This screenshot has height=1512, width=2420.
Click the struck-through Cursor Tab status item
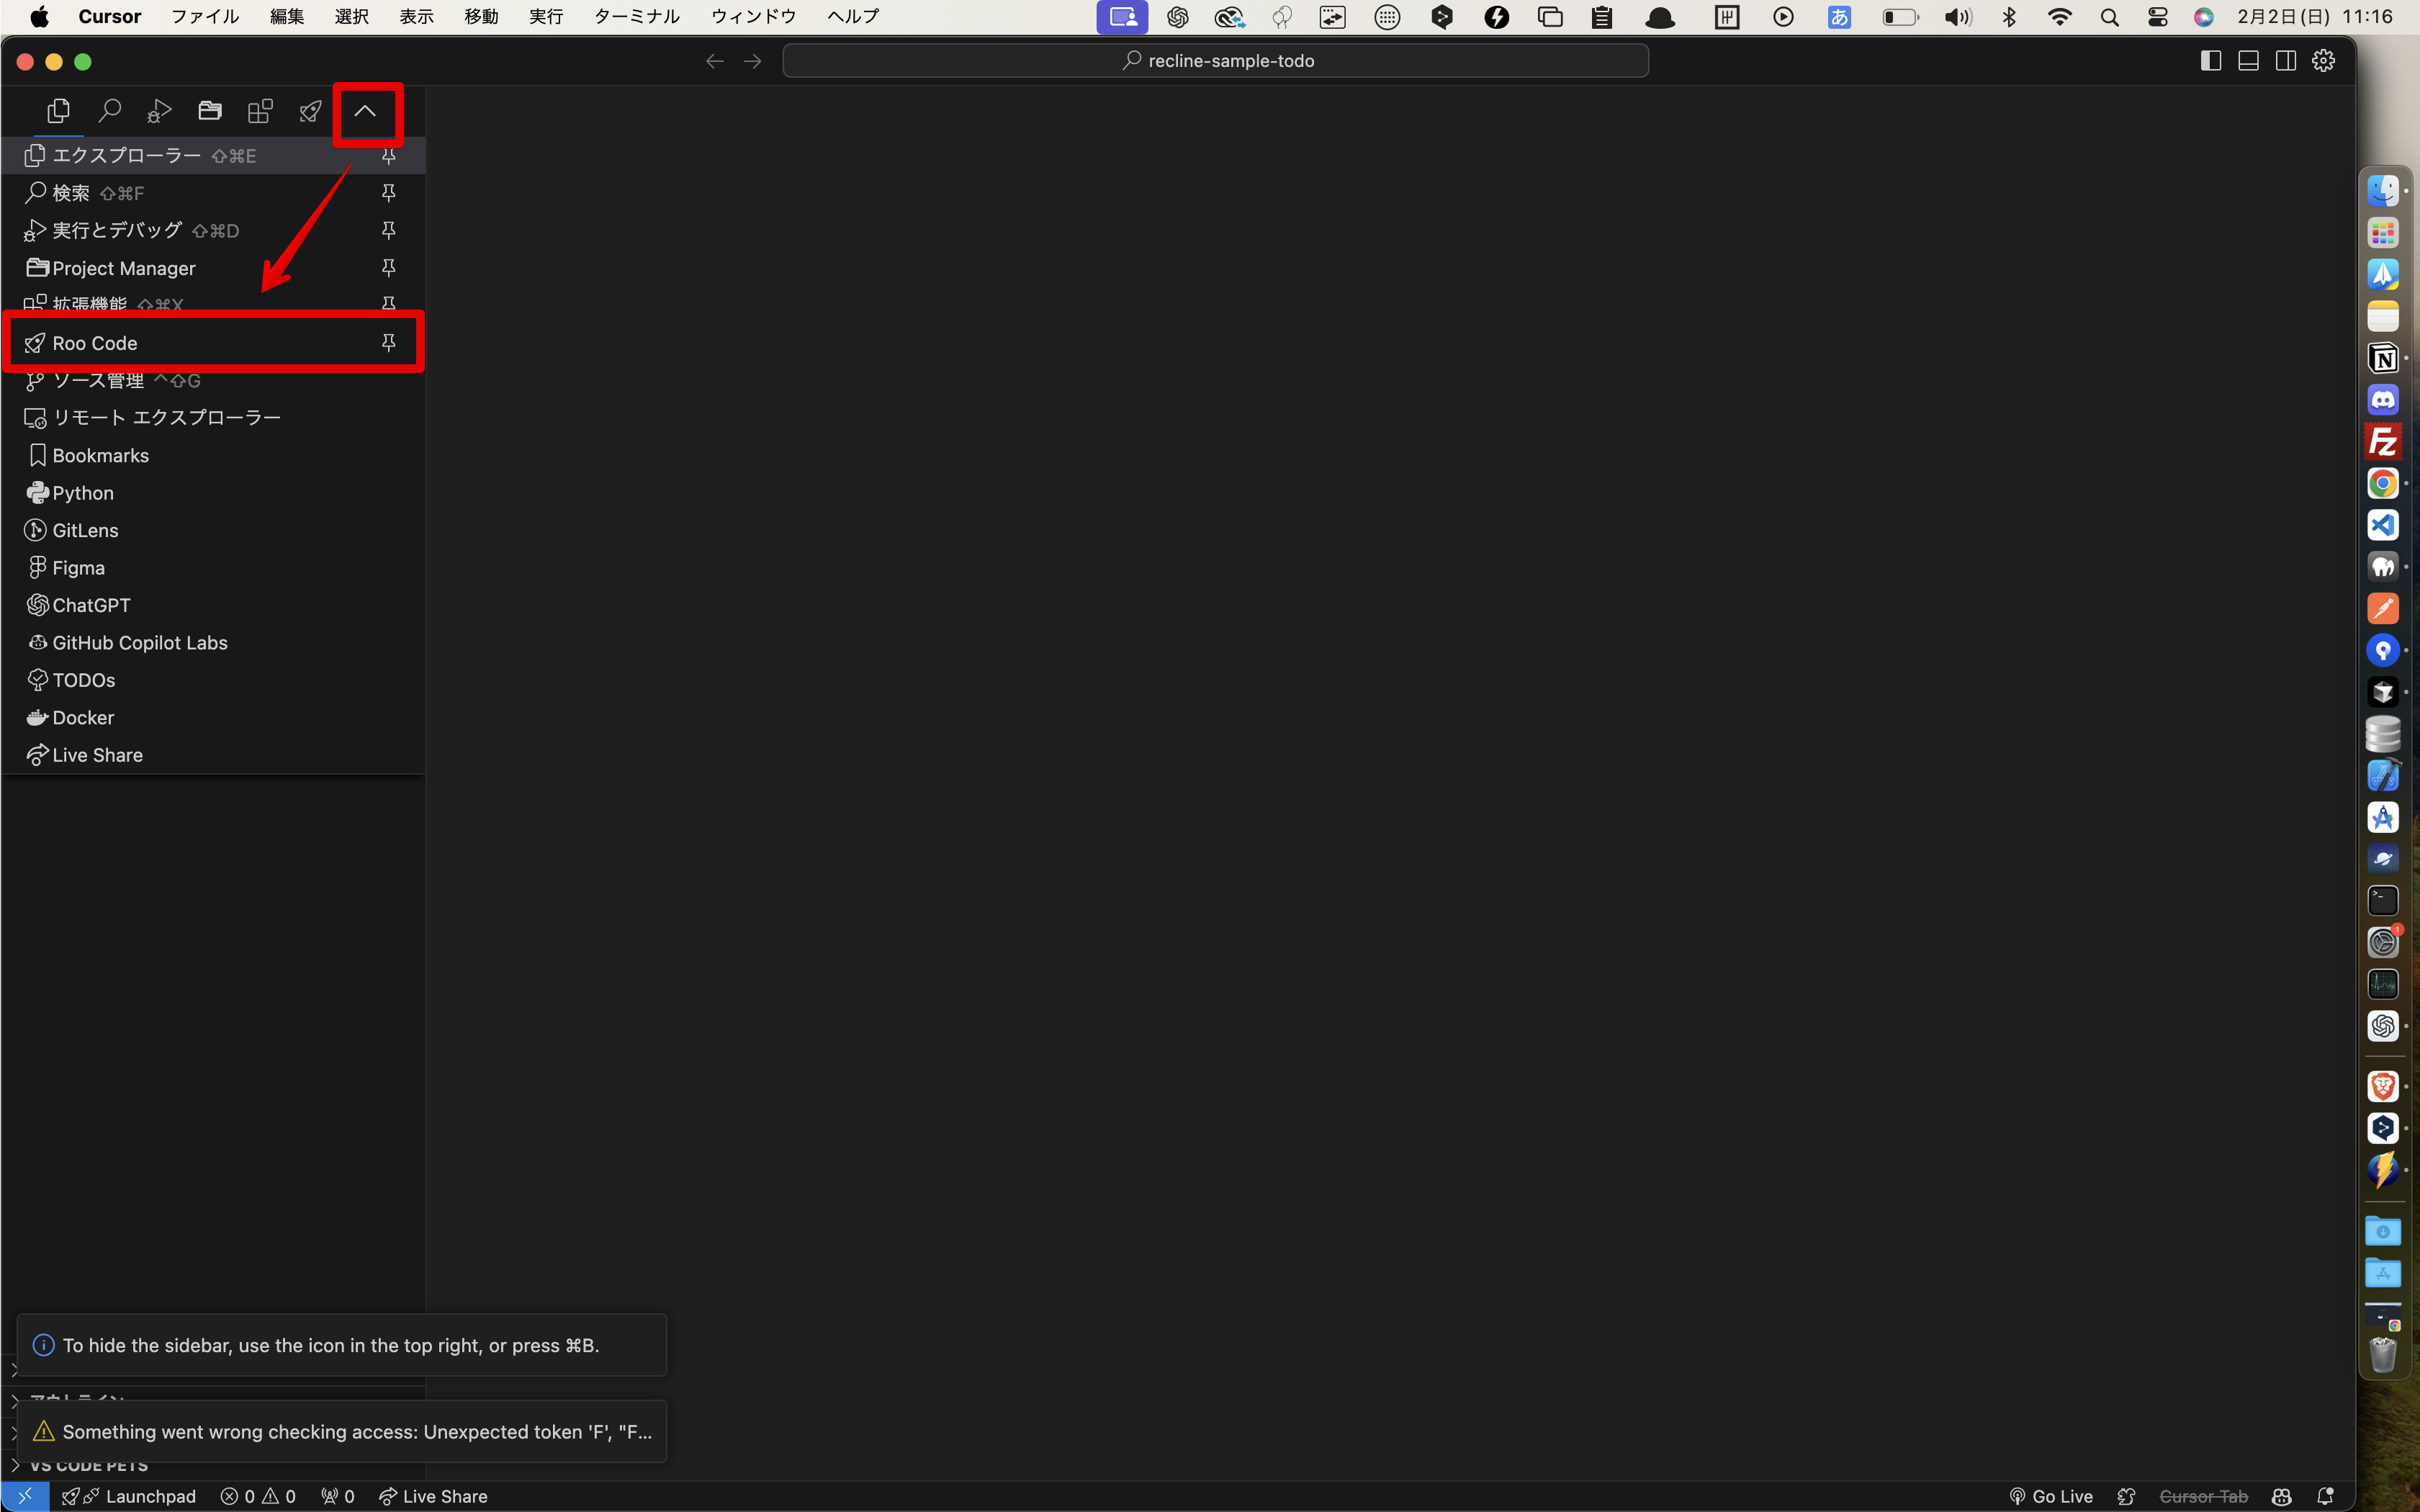coord(2203,1496)
